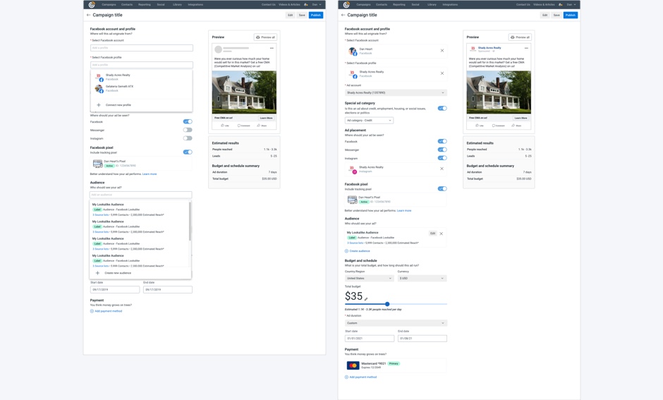Click Dan Heart avatar in Facebook account row

click(352, 51)
